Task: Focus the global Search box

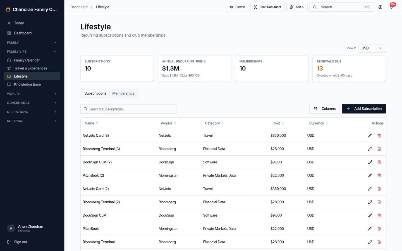Action: pos(341,7)
